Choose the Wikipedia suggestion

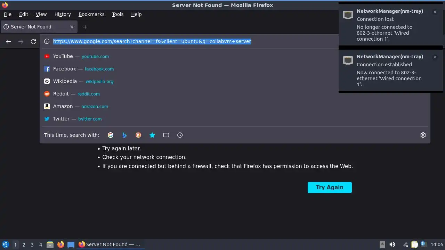point(235,81)
